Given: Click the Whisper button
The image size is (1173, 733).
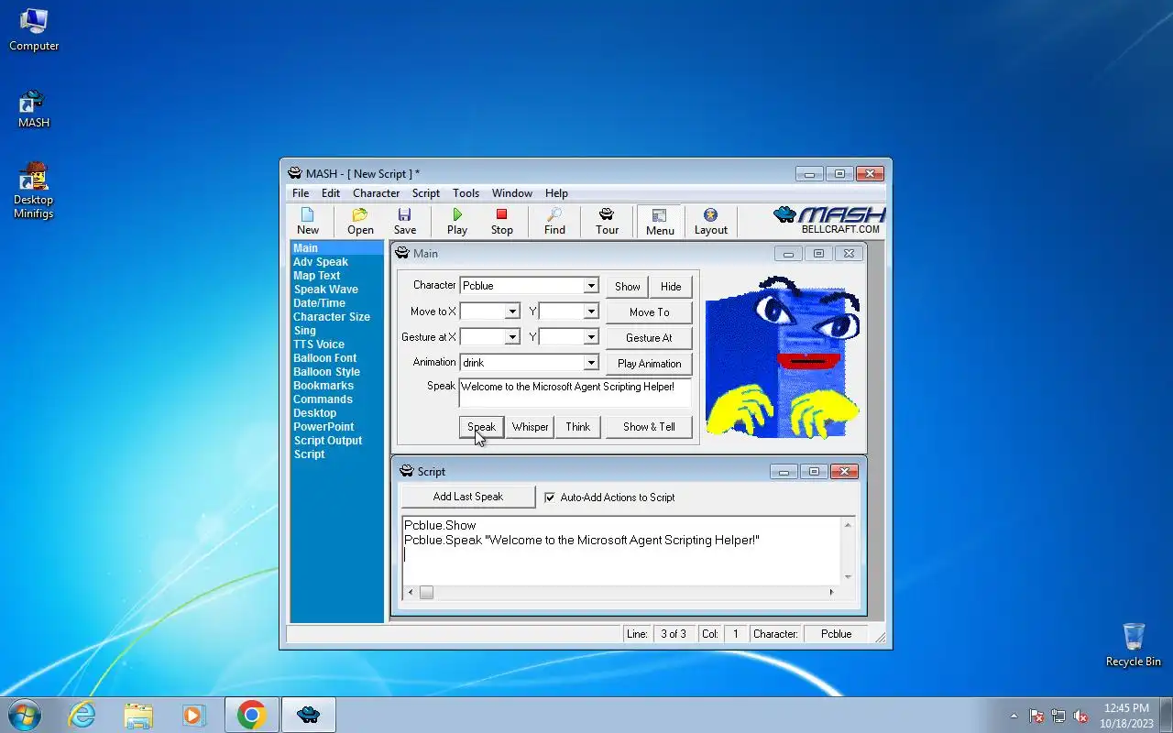Looking at the screenshot, I should (530, 427).
